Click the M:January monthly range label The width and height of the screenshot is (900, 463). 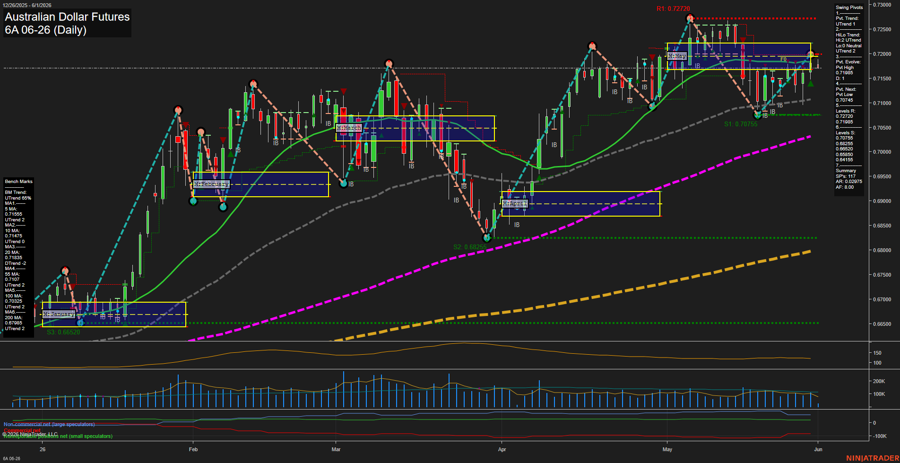(x=59, y=314)
